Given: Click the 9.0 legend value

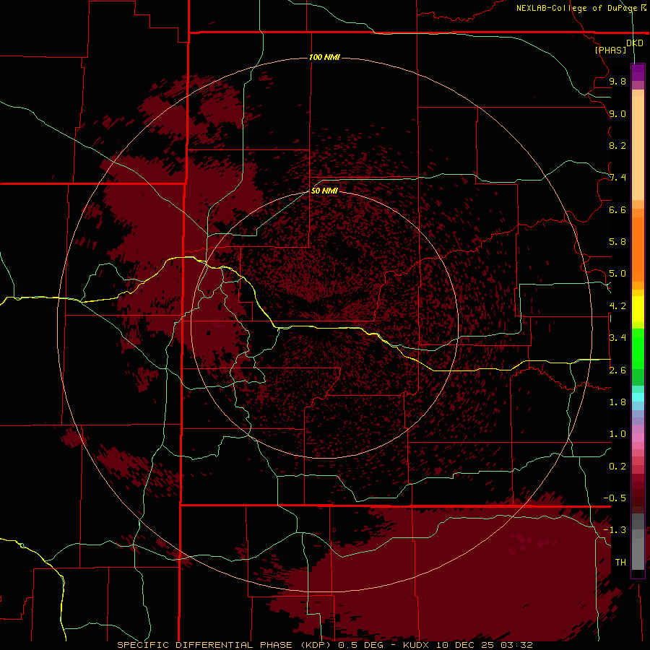Looking at the screenshot, I should (617, 113).
